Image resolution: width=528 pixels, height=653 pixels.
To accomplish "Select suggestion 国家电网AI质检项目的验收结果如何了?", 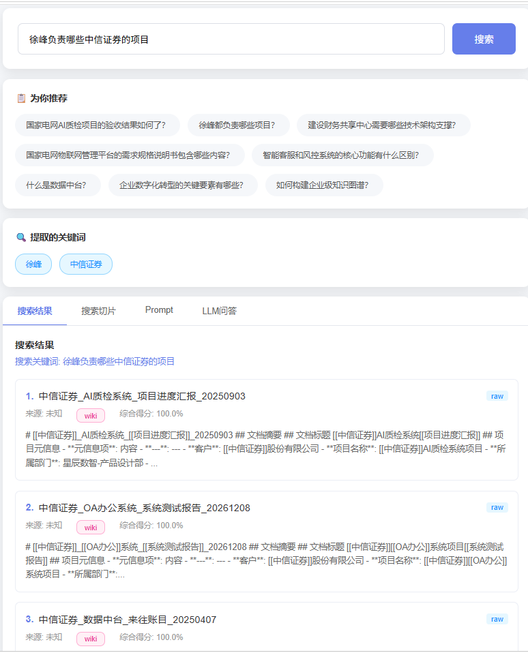I will [97, 125].
